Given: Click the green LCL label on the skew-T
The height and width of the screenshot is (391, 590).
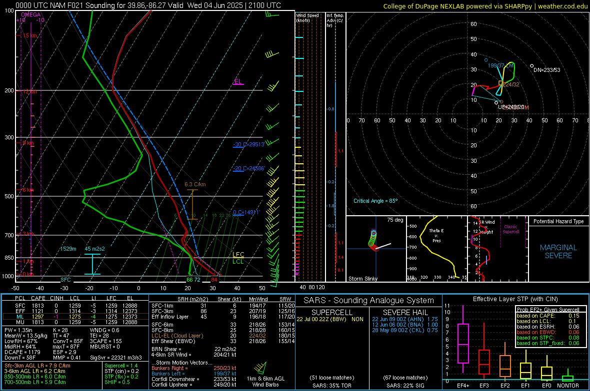Looking at the screenshot, I should pos(238,262).
